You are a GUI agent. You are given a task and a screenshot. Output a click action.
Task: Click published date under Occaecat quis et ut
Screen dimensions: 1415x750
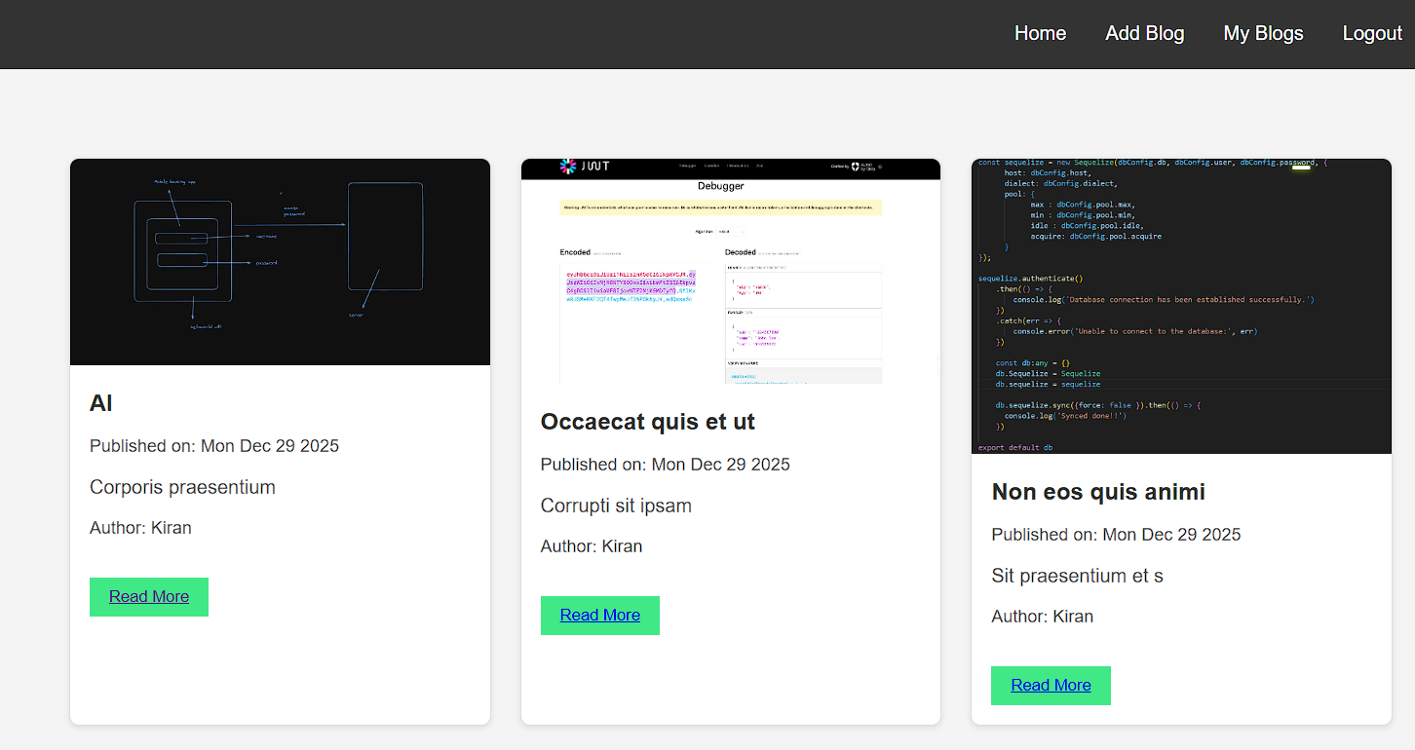coord(666,465)
